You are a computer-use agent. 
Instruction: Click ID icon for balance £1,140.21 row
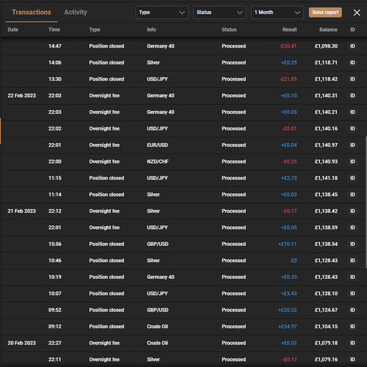point(352,112)
